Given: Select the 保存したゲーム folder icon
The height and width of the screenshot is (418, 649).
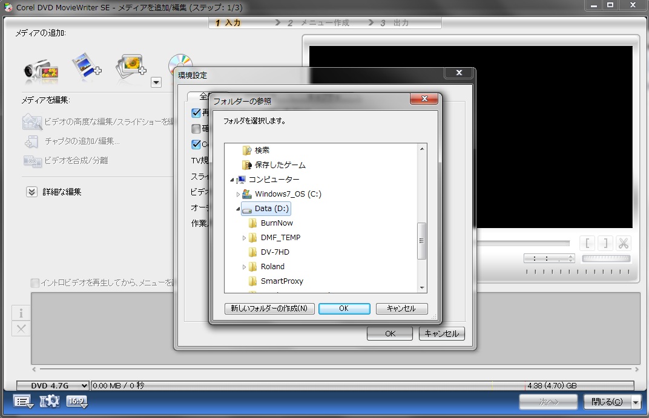Looking at the screenshot, I should [x=247, y=165].
